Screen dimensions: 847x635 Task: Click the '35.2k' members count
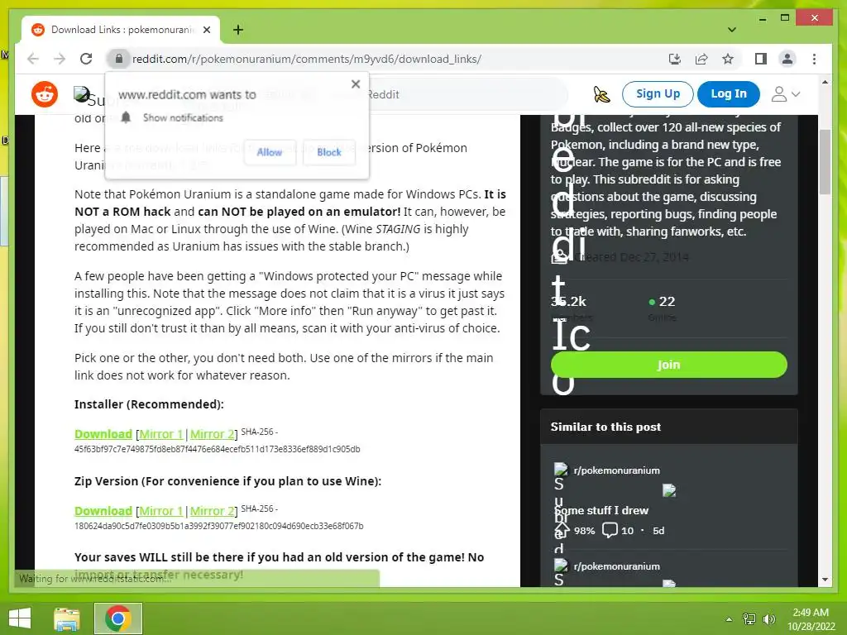point(568,301)
